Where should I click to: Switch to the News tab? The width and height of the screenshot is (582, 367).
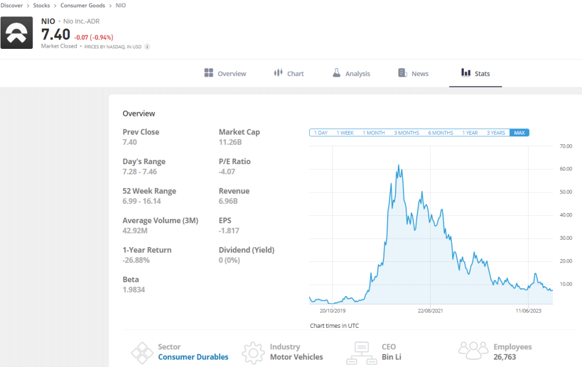tap(418, 73)
